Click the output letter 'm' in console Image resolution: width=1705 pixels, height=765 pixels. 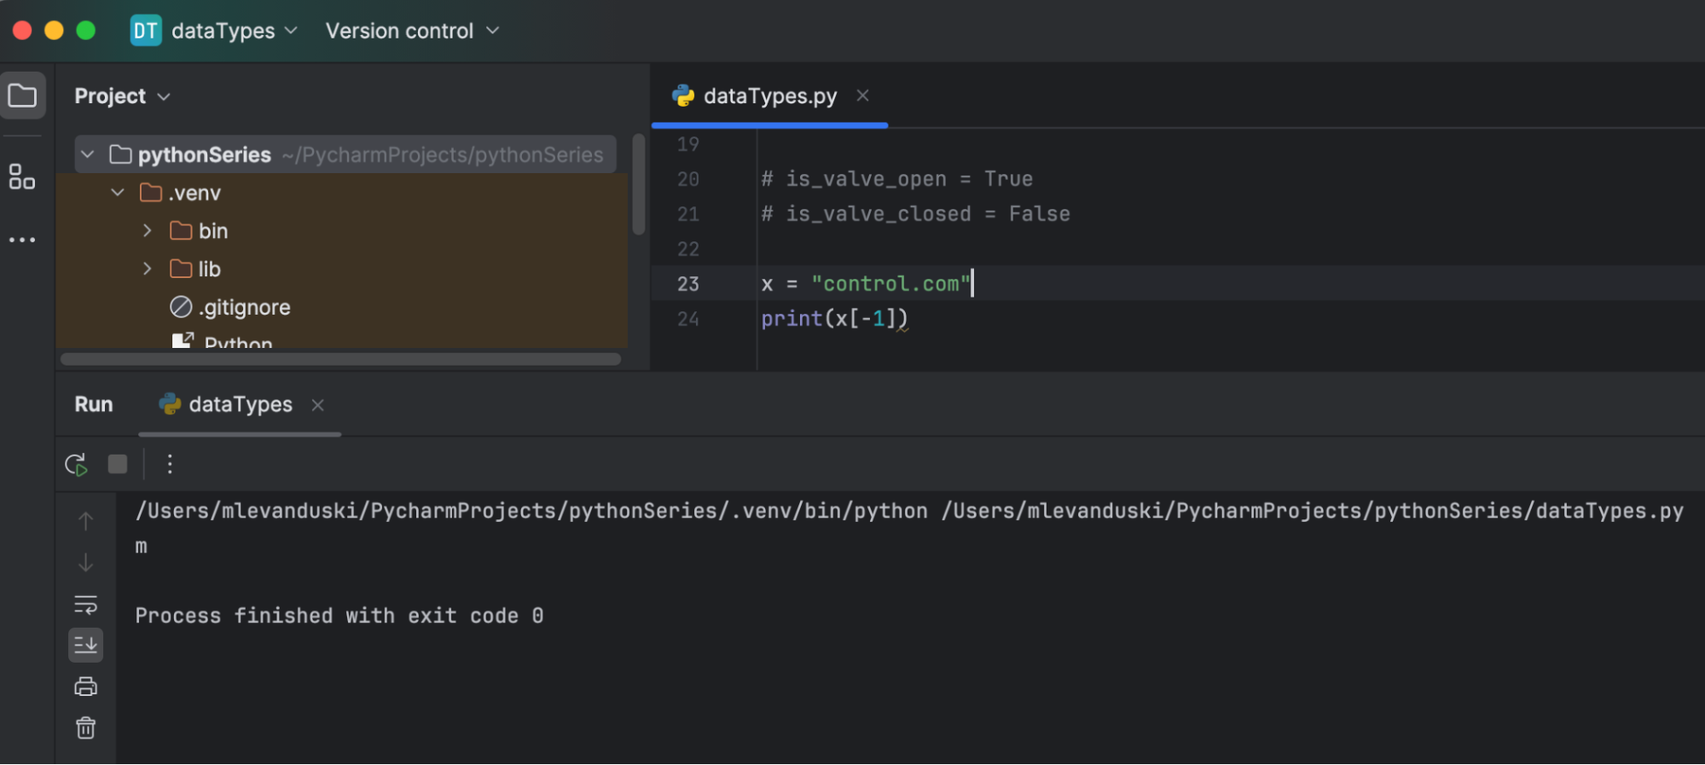(141, 547)
